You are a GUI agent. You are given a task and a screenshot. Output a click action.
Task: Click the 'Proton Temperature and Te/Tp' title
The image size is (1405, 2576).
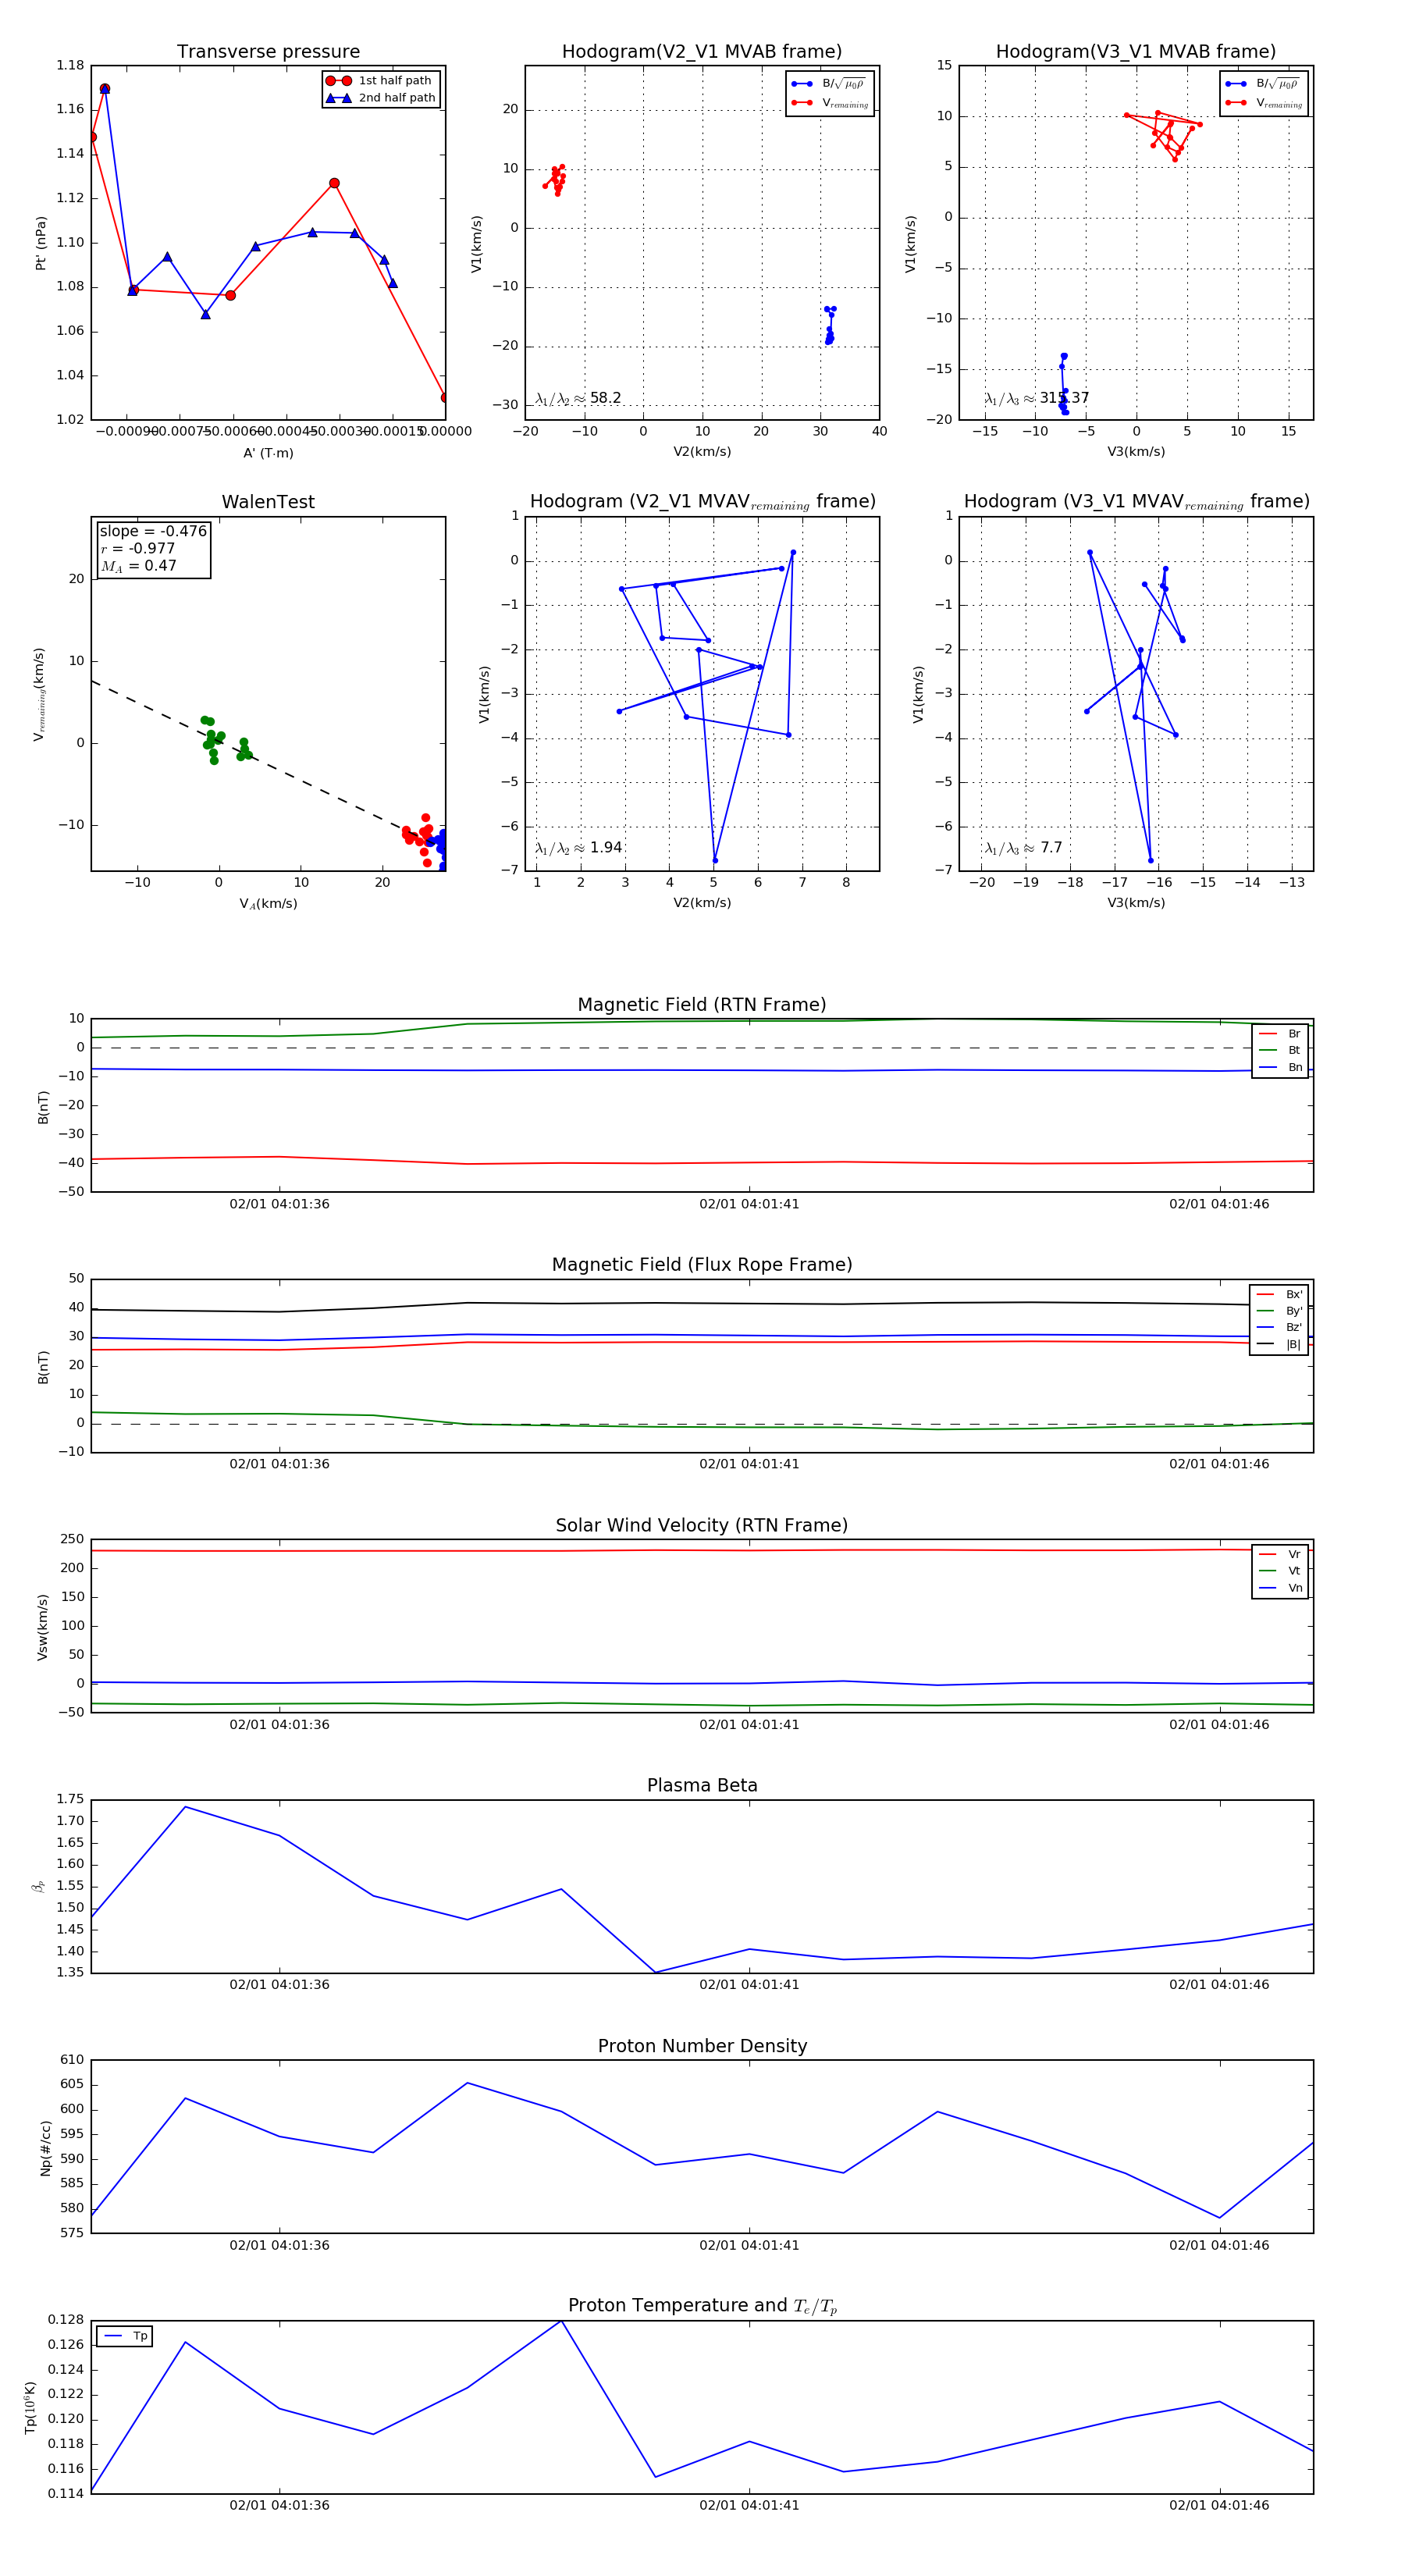point(702,2306)
